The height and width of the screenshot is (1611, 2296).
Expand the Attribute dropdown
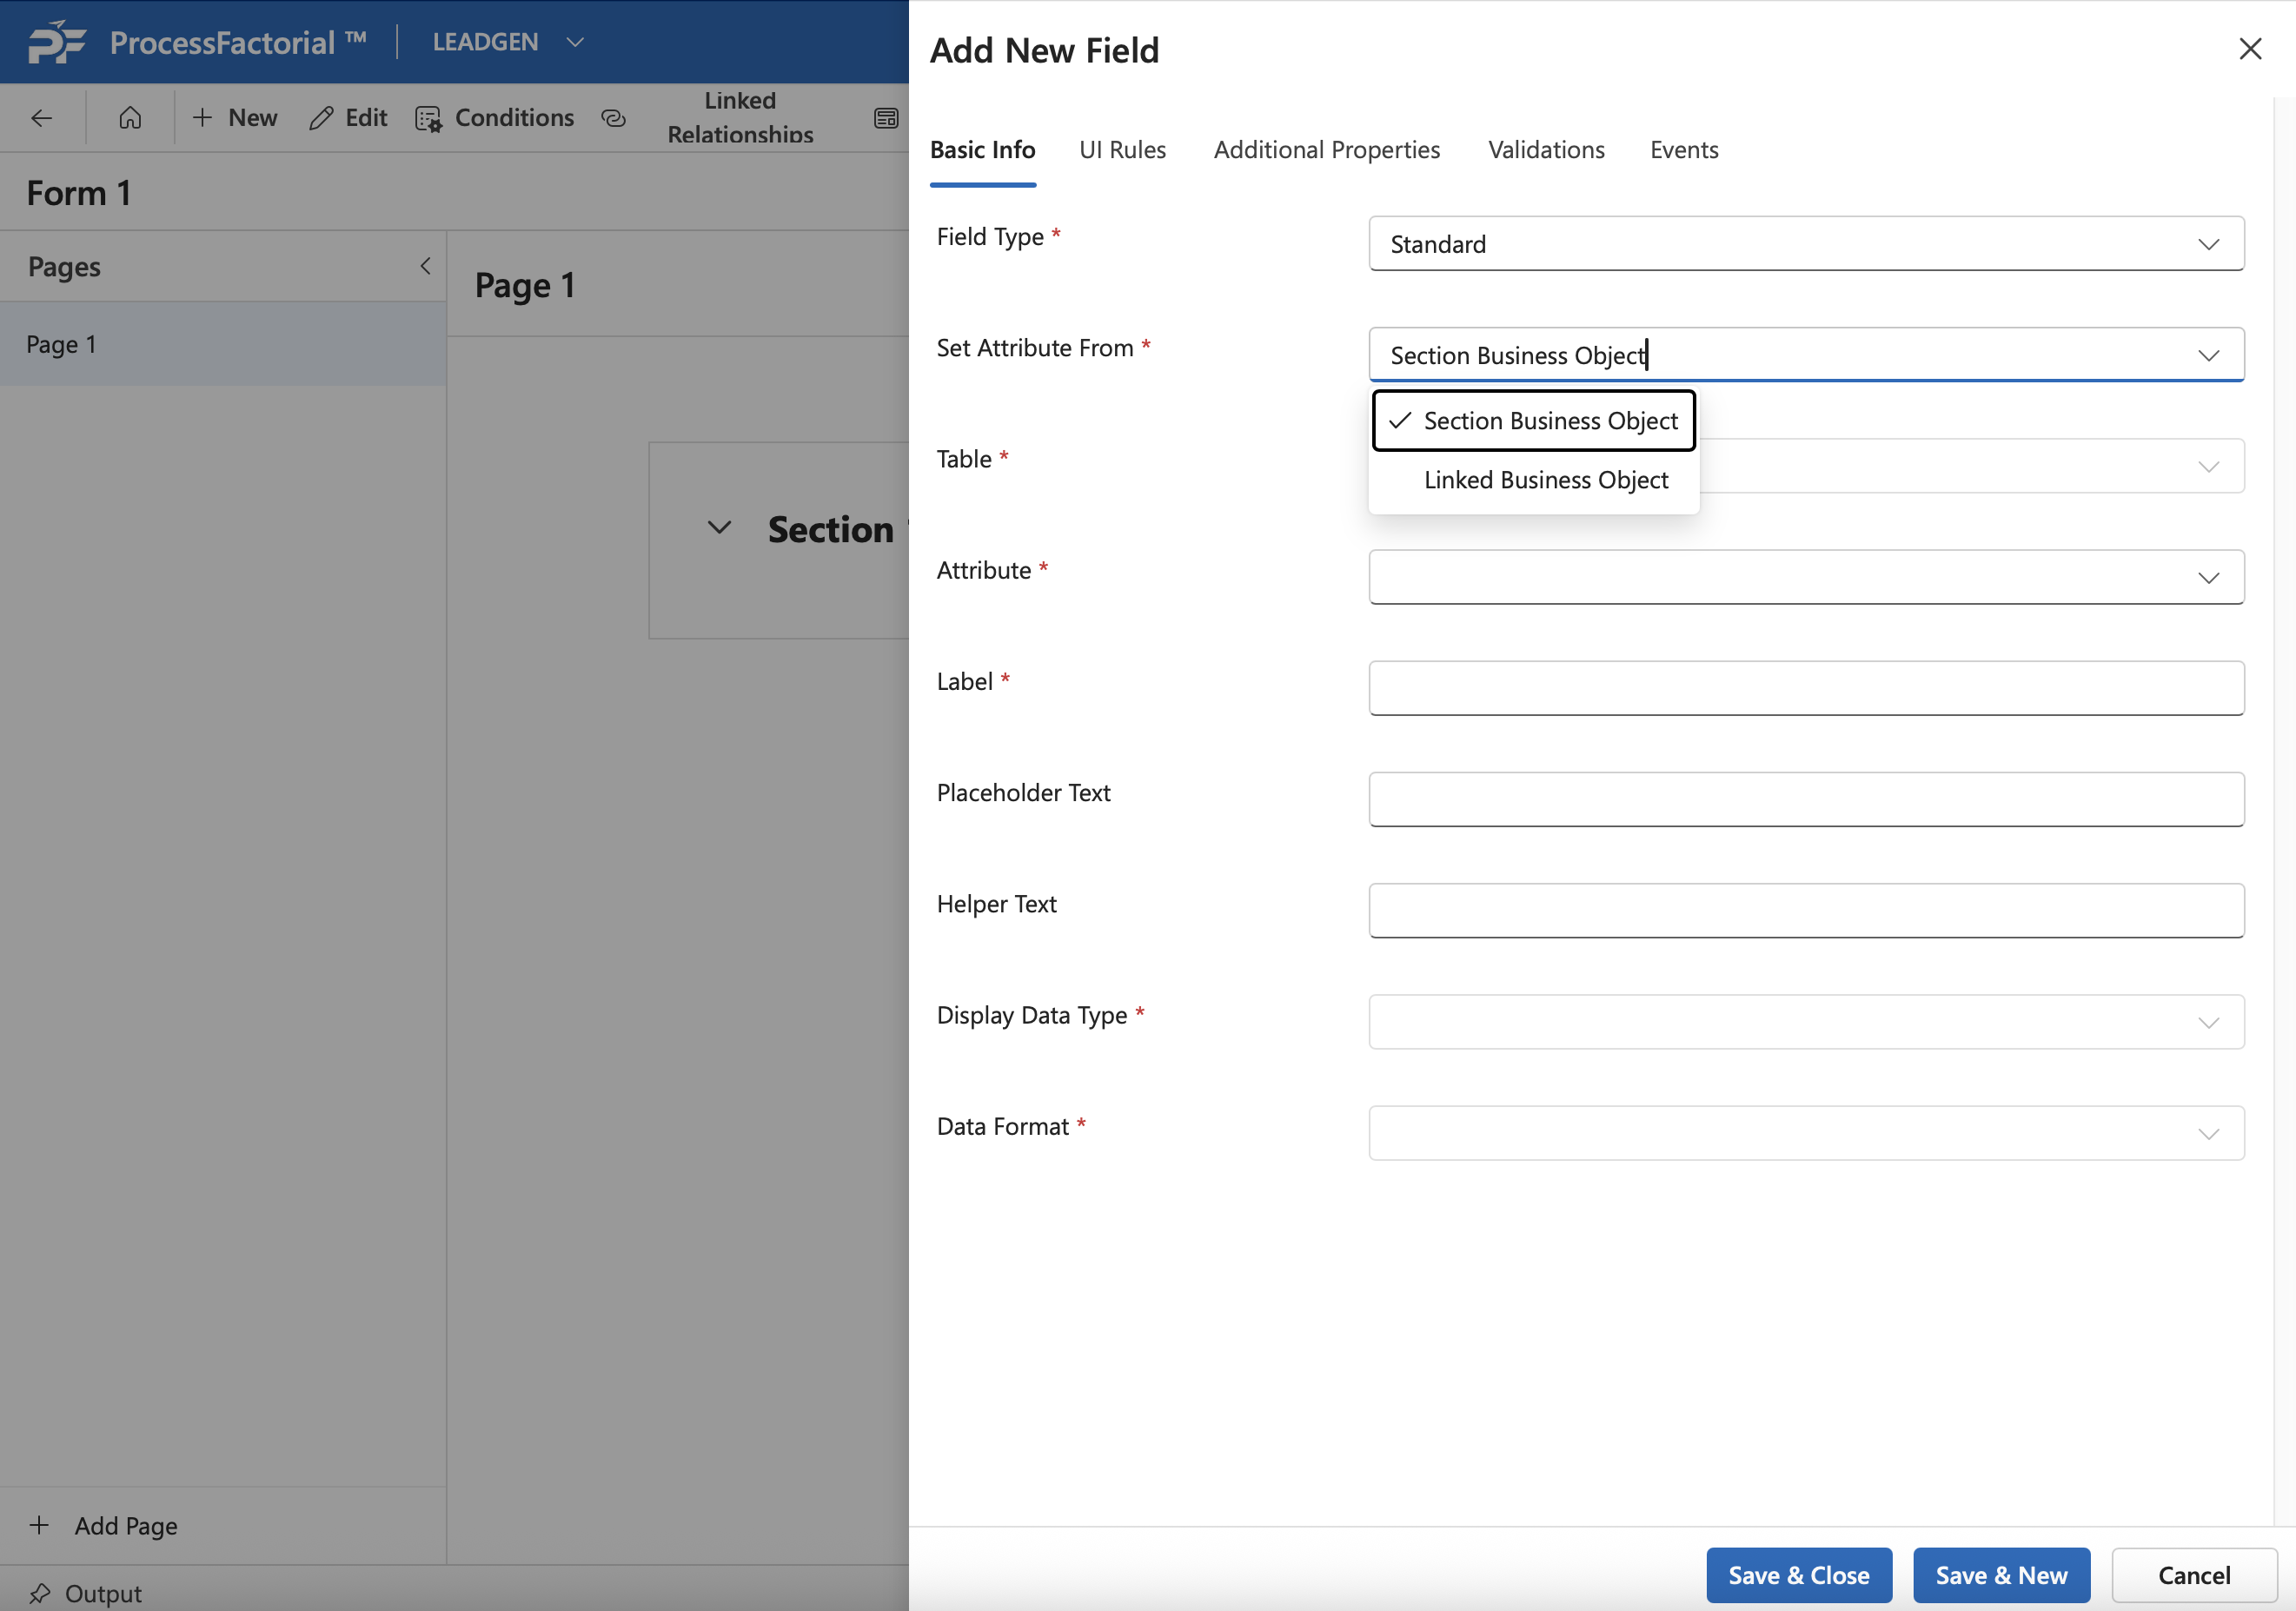pyautogui.click(x=1805, y=577)
